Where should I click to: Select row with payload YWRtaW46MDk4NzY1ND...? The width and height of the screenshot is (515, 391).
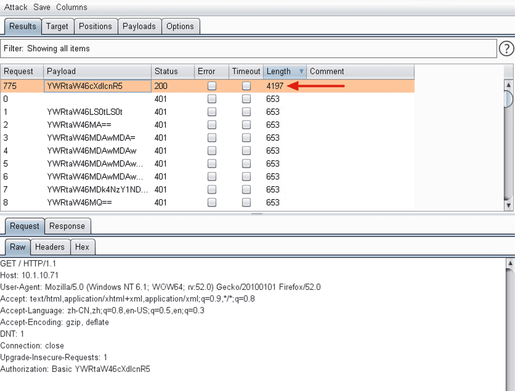(207, 189)
